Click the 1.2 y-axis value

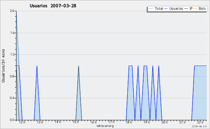point(12,54)
